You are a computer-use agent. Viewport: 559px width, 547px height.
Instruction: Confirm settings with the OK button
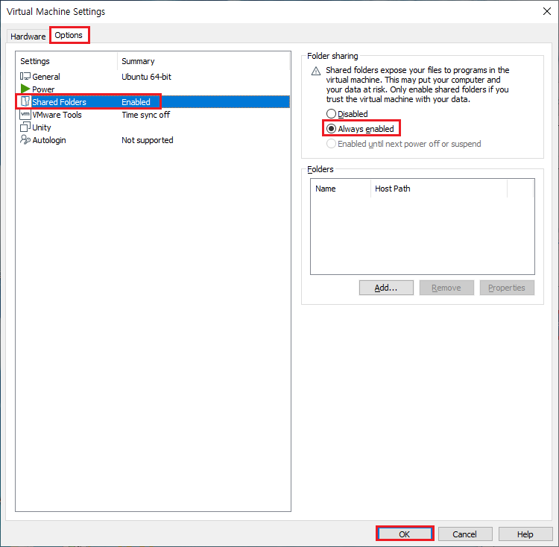tap(405, 534)
